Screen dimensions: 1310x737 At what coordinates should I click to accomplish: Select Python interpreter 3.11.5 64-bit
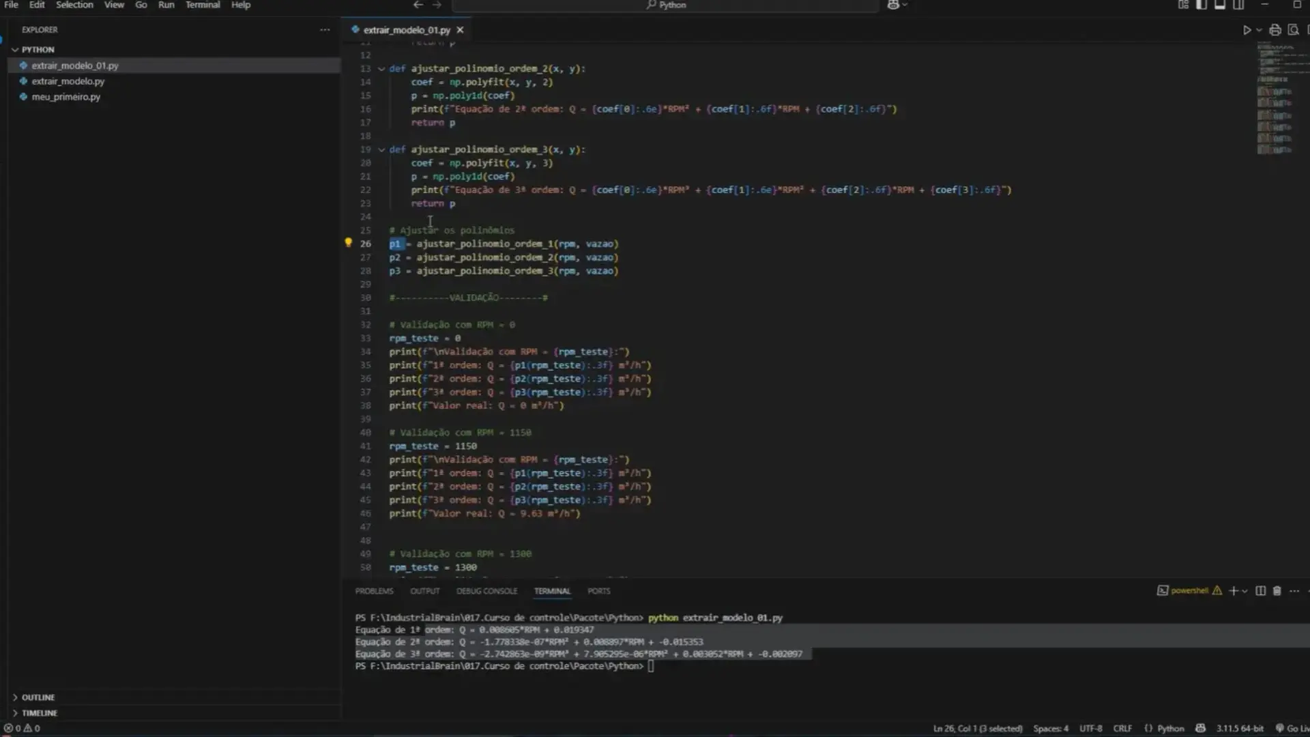1240,729
